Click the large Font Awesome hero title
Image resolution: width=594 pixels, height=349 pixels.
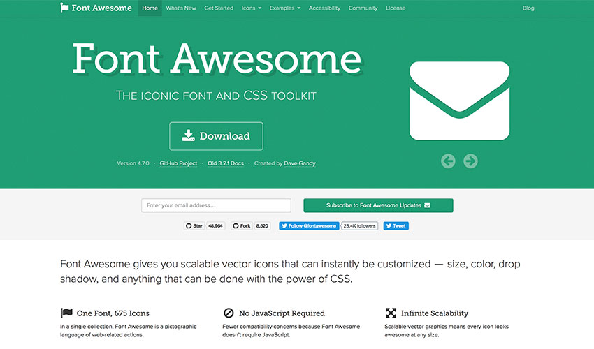click(217, 59)
